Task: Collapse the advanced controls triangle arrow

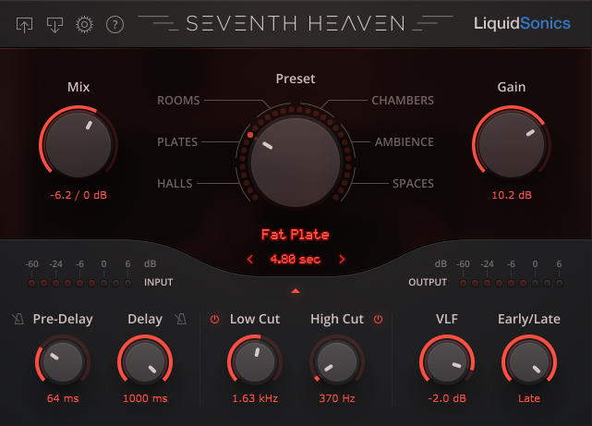Action: [296, 291]
